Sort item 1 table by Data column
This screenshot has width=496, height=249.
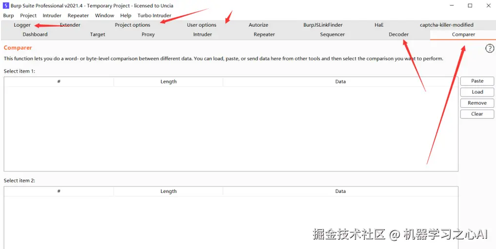tap(340, 81)
